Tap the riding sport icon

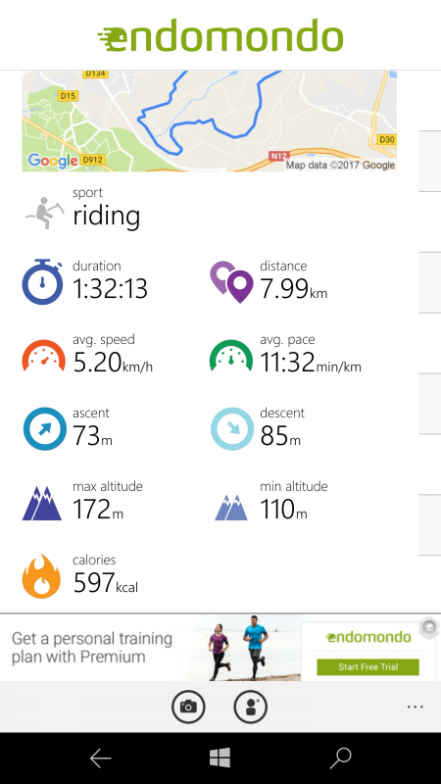click(x=45, y=213)
